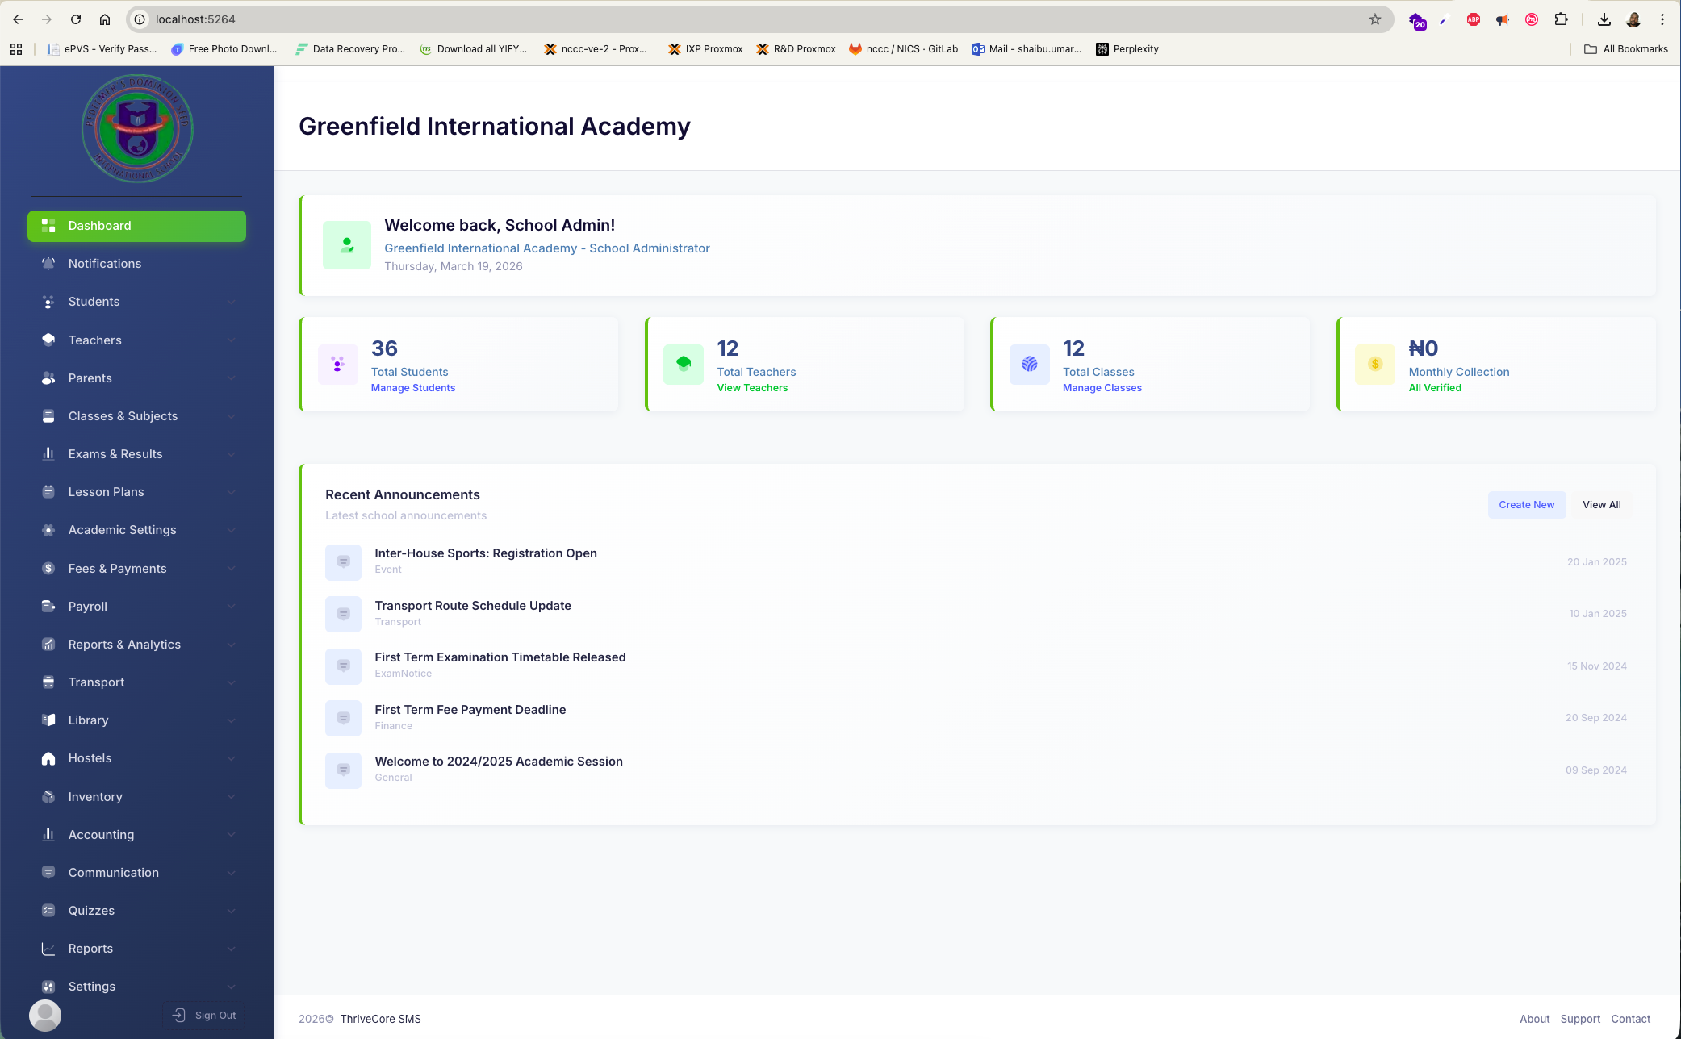Select Classes & Subjects in sidebar

click(x=136, y=416)
